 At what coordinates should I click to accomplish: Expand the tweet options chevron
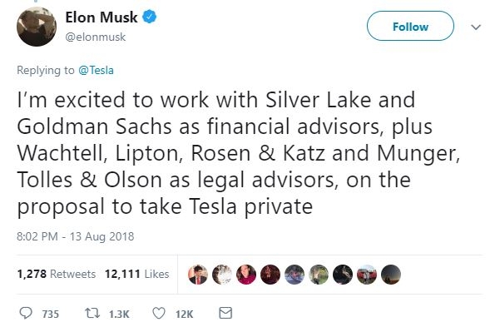click(476, 27)
